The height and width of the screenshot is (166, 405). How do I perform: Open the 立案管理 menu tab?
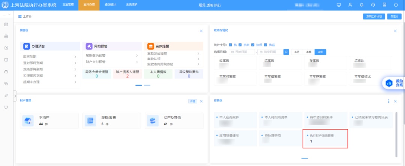(x=68, y=5)
